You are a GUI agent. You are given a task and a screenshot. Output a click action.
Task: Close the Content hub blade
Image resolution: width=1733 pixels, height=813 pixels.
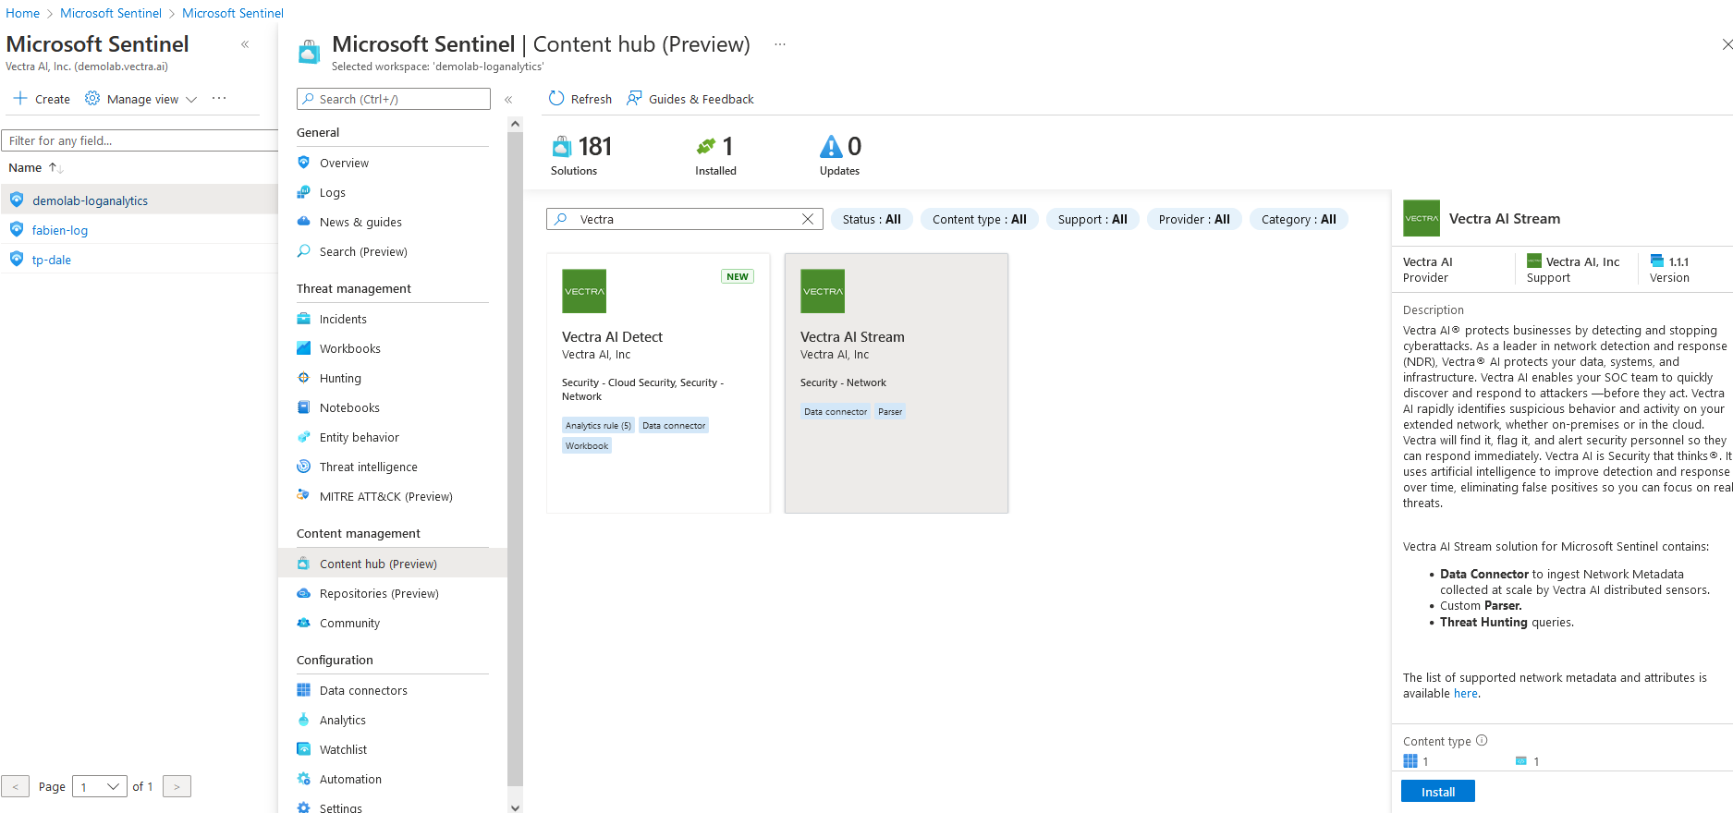point(1726,44)
